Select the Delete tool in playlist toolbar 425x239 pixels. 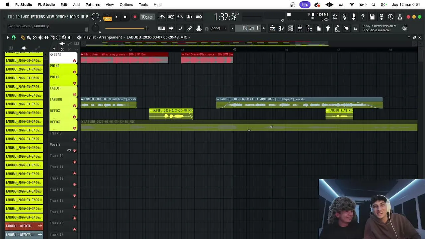35,38
